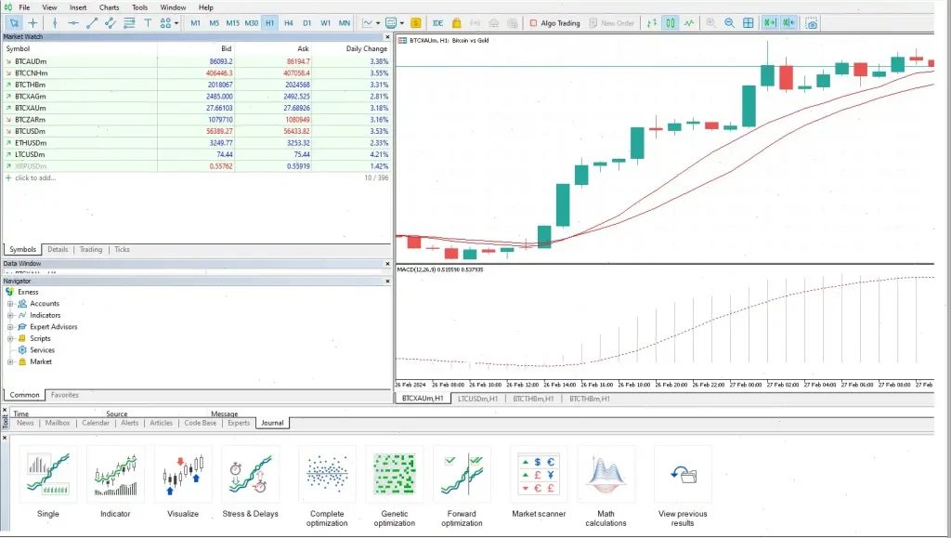Open View previous results
951x538 pixels.
point(683,488)
